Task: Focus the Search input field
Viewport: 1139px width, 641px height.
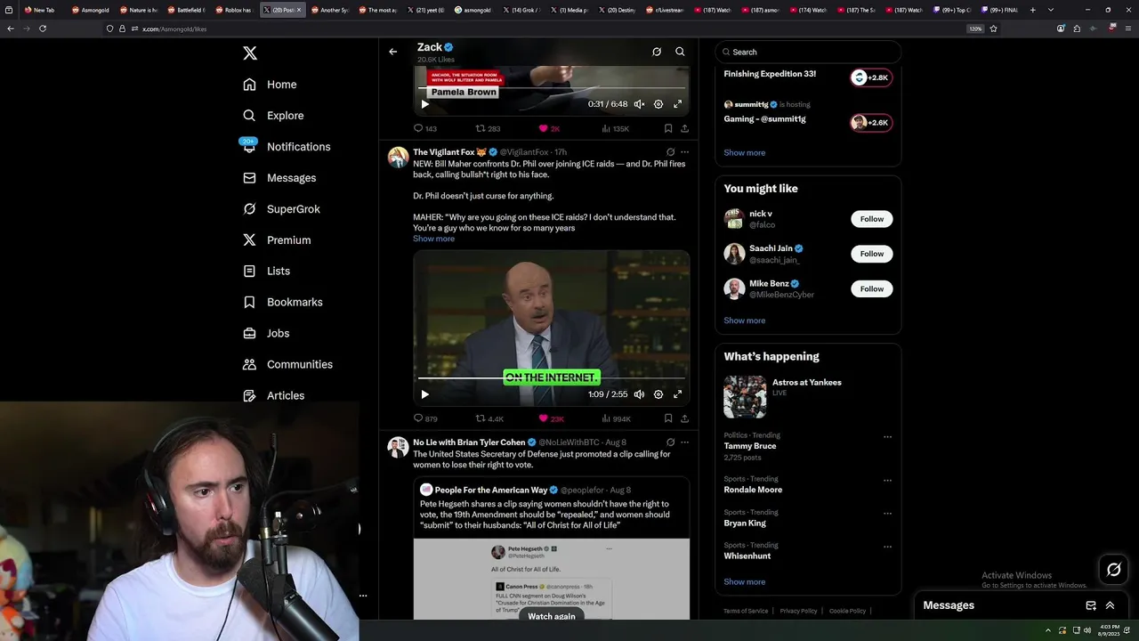Action: pyautogui.click(x=808, y=52)
